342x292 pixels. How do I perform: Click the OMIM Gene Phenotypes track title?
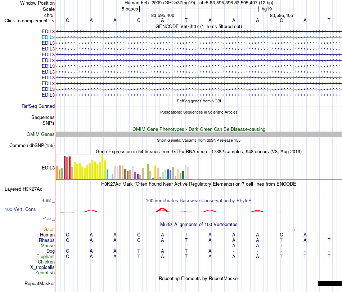coord(199,129)
